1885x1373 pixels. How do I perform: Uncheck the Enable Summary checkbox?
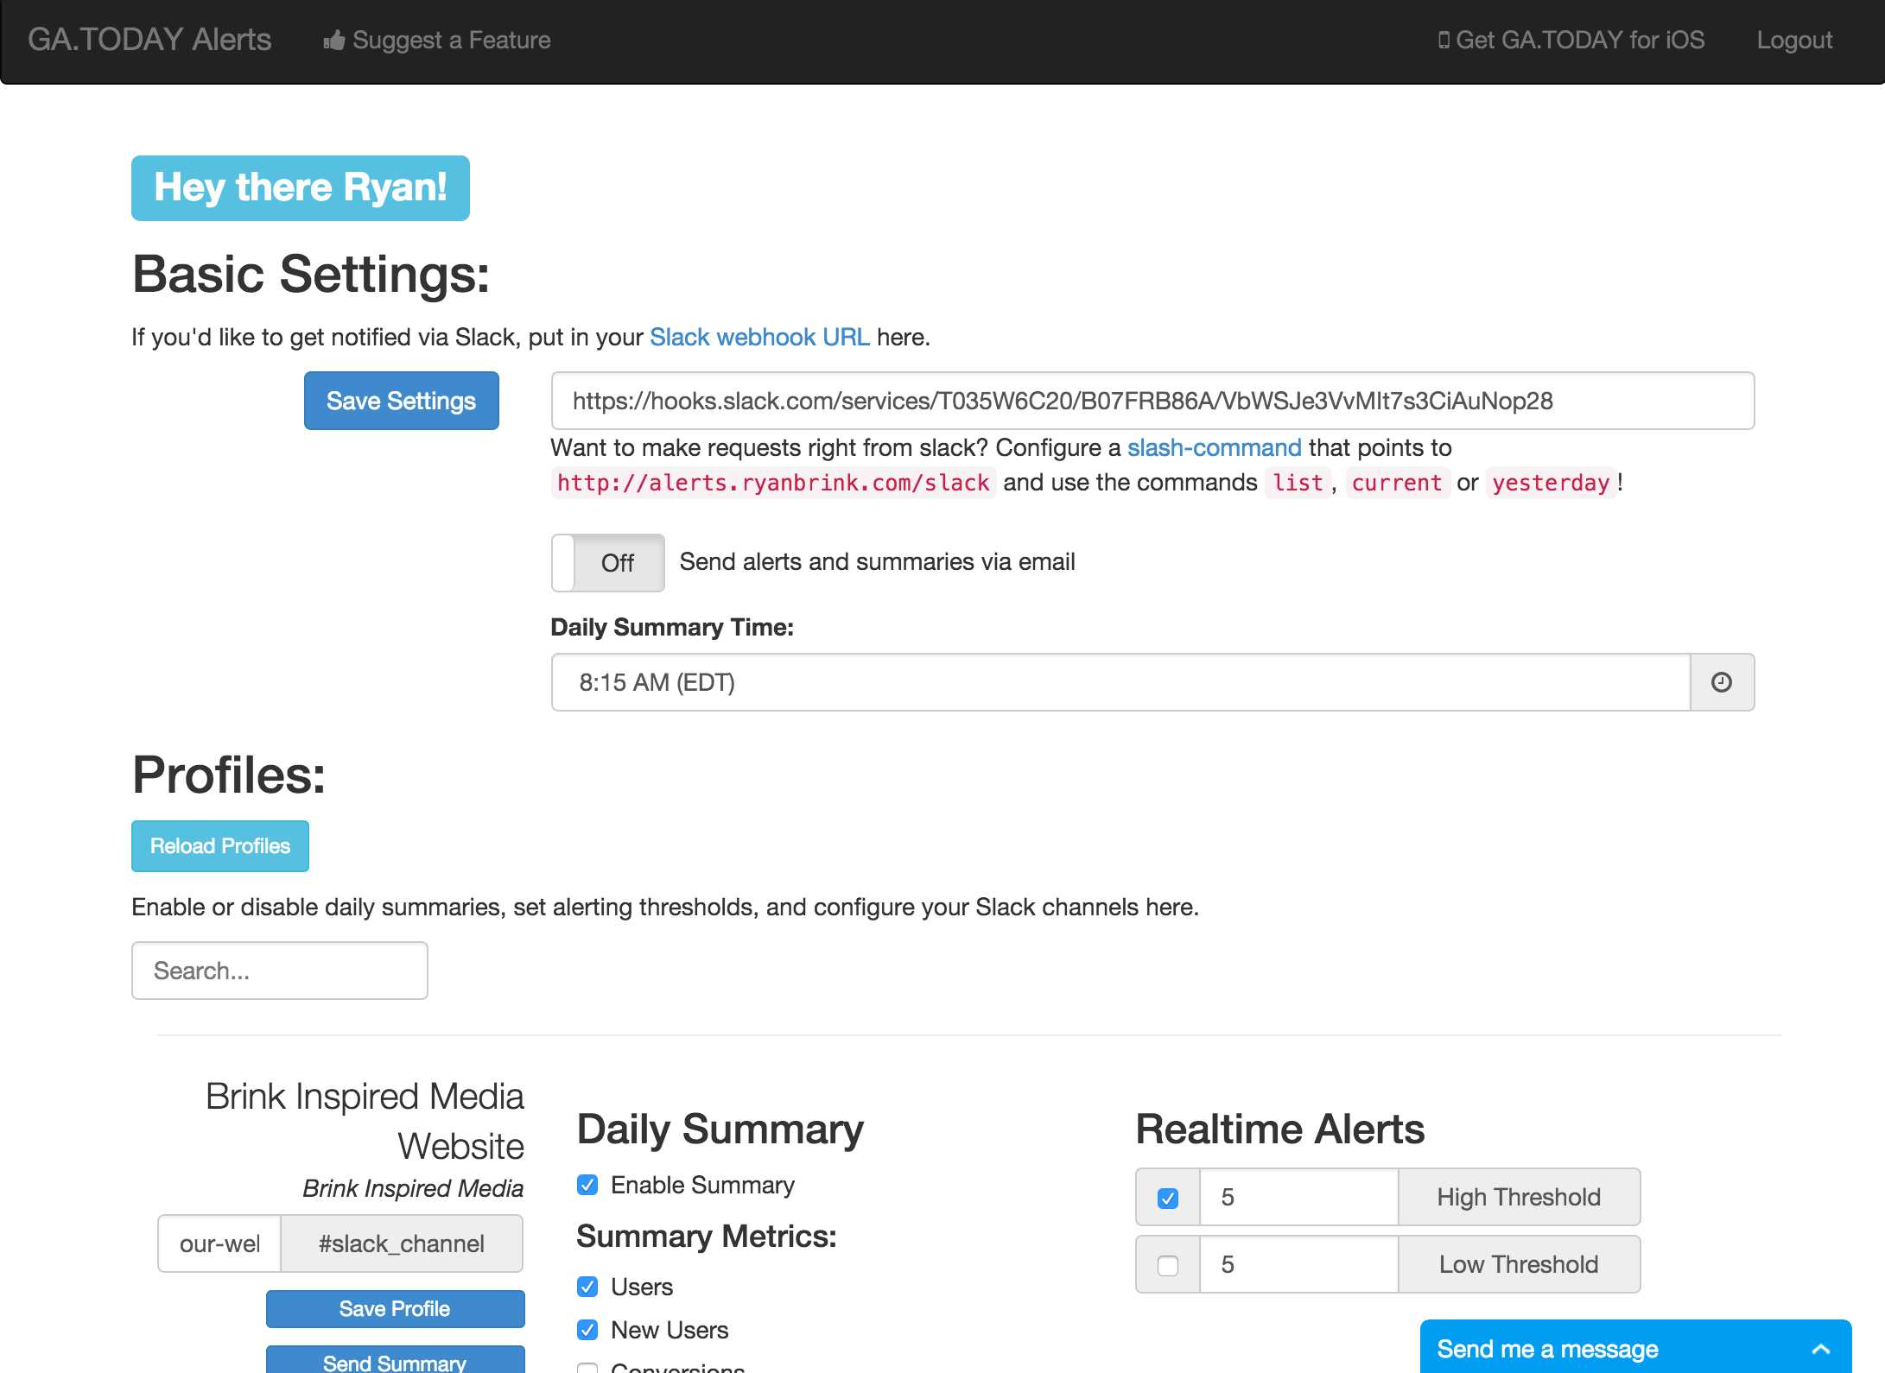click(587, 1185)
